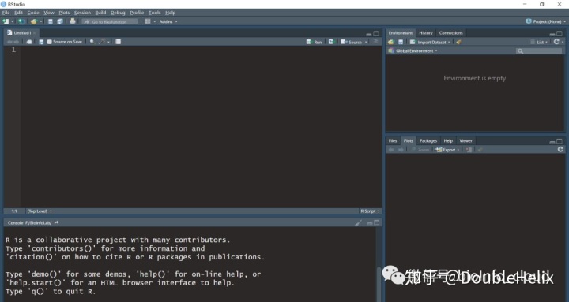Screen dimensions: 569x302
Task: Click the Print icon in main toolbar
Action: (x=73, y=21)
